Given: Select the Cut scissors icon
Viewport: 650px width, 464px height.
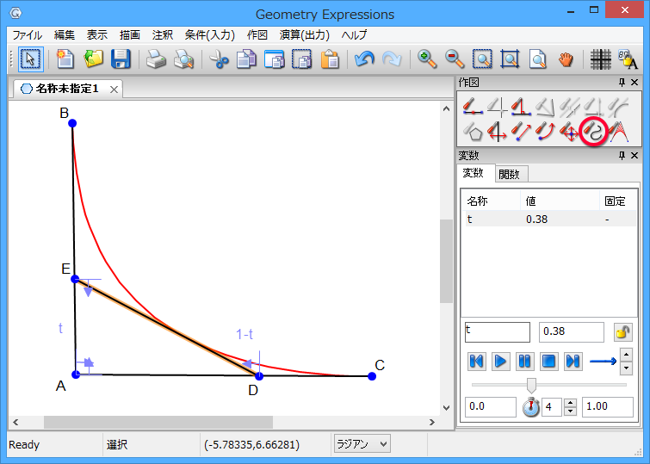Looking at the screenshot, I should [x=219, y=59].
